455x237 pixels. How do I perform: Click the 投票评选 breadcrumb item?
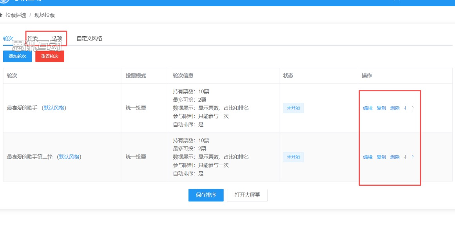pyautogui.click(x=16, y=15)
